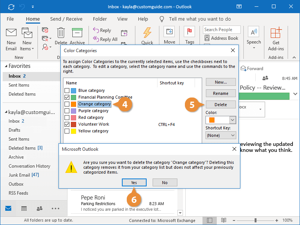The image size is (300, 225).
Task: Switch to Calendar view icon
Action: pos(24,208)
